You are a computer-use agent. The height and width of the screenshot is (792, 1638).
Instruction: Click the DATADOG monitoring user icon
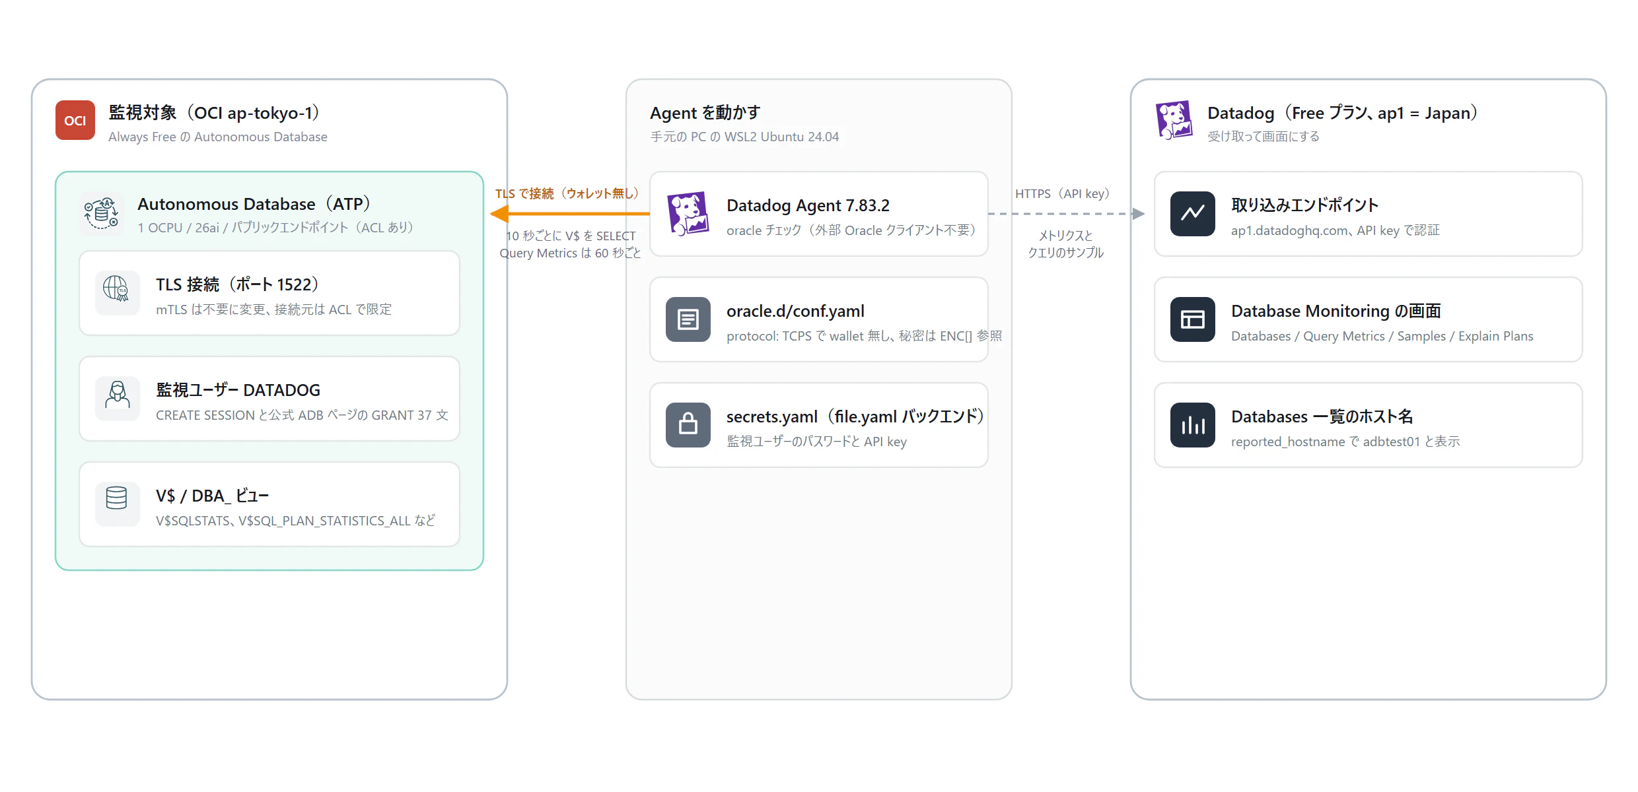(117, 398)
